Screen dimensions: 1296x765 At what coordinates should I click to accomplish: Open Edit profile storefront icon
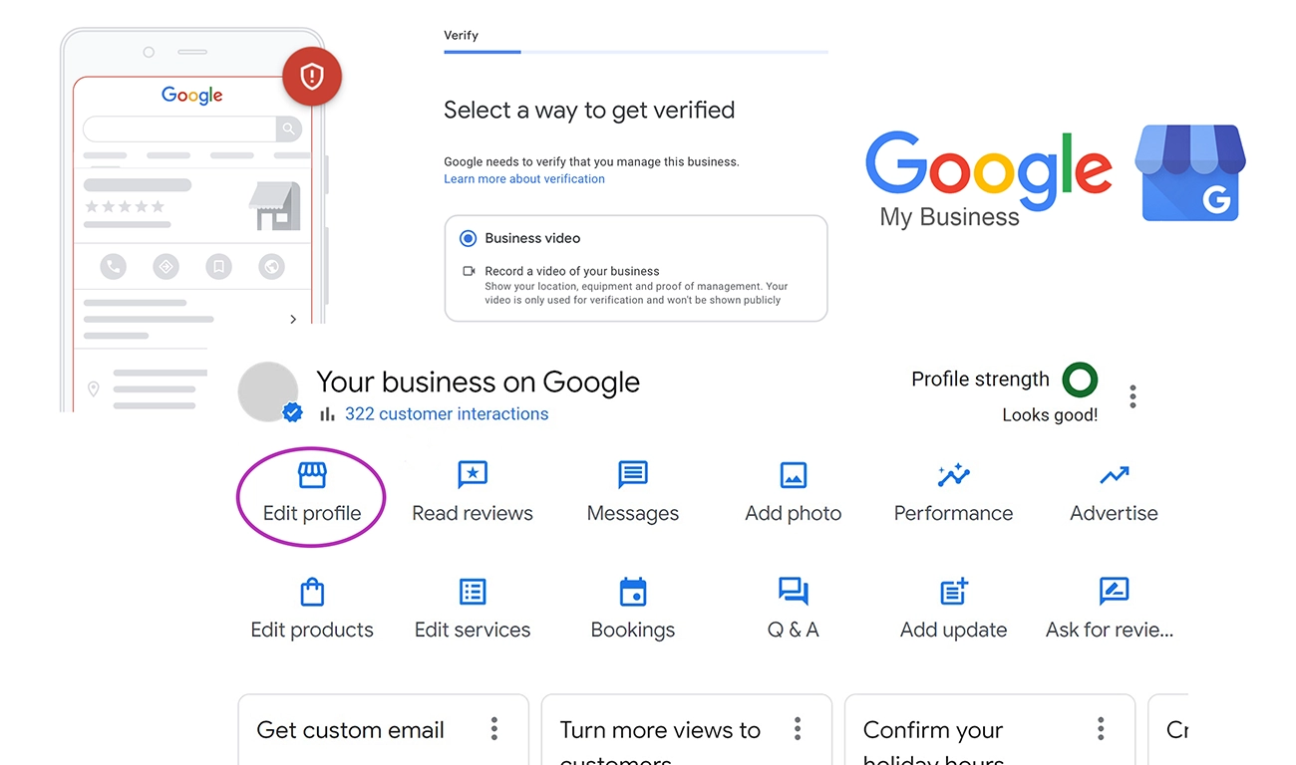pyautogui.click(x=312, y=475)
